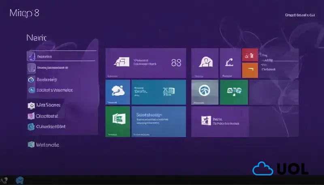Click the "Nairic" heading above the sidebar list

36,38
